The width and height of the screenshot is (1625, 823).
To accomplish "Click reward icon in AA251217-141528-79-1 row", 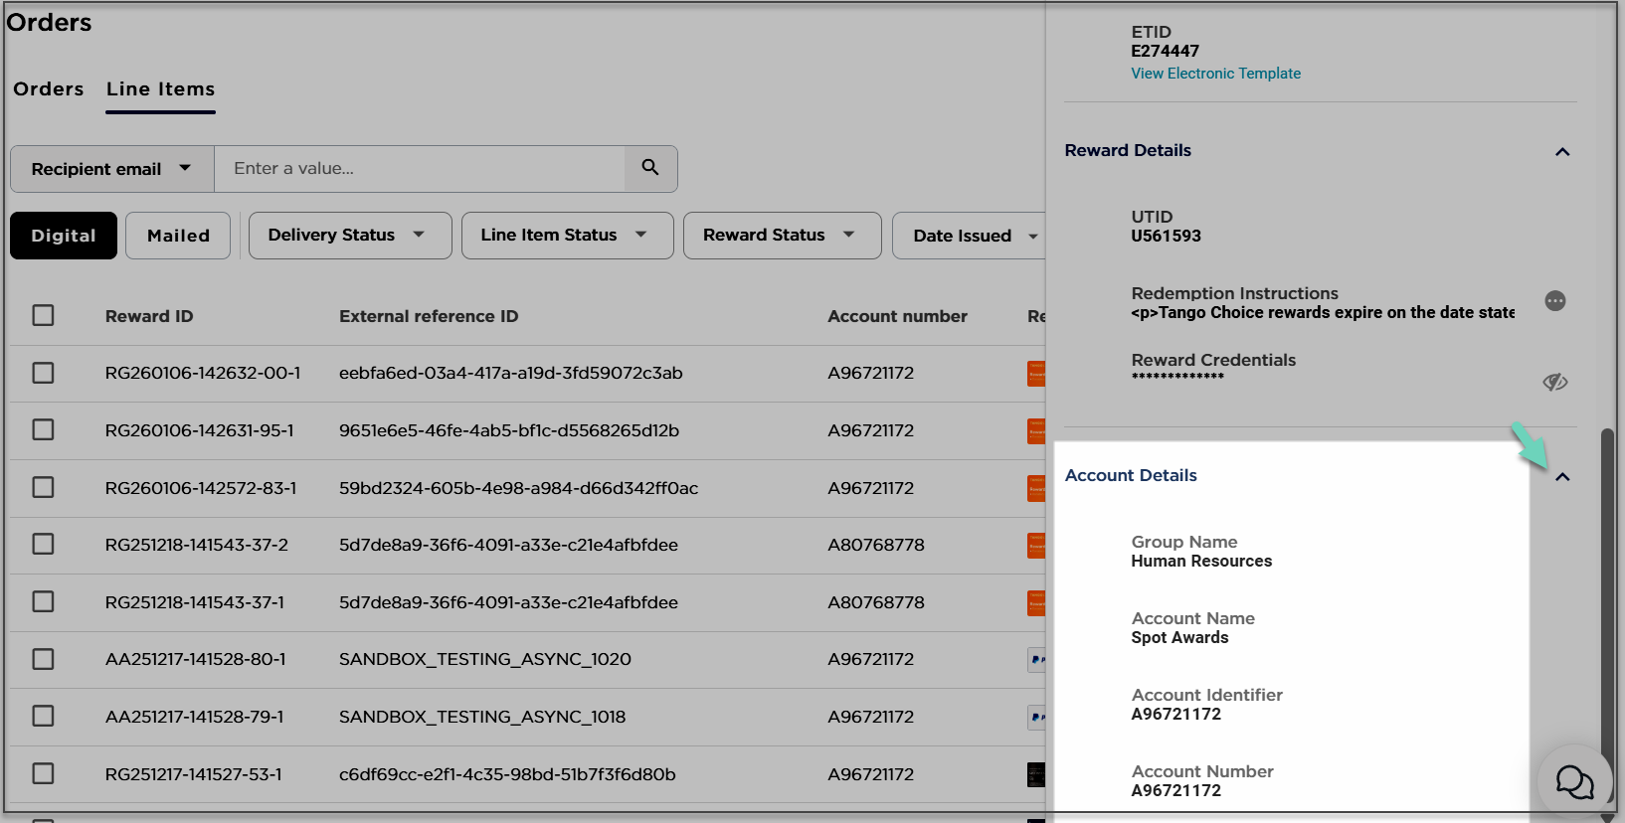I will tap(1036, 717).
